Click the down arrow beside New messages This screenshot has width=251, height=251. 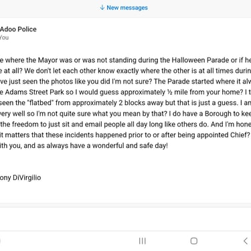[102, 7]
